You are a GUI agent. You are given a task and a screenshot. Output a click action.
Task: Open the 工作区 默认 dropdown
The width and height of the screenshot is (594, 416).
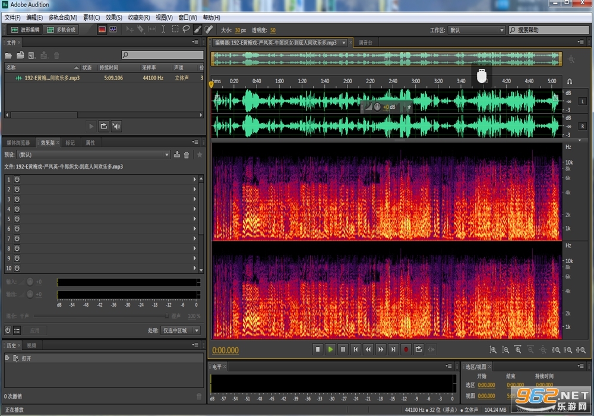pyautogui.click(x=476, y=30)
